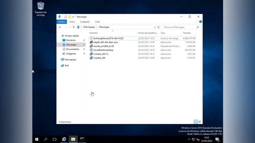Open Escritorio in the navigation pane
255x143 pixels.
pos(71,40)
